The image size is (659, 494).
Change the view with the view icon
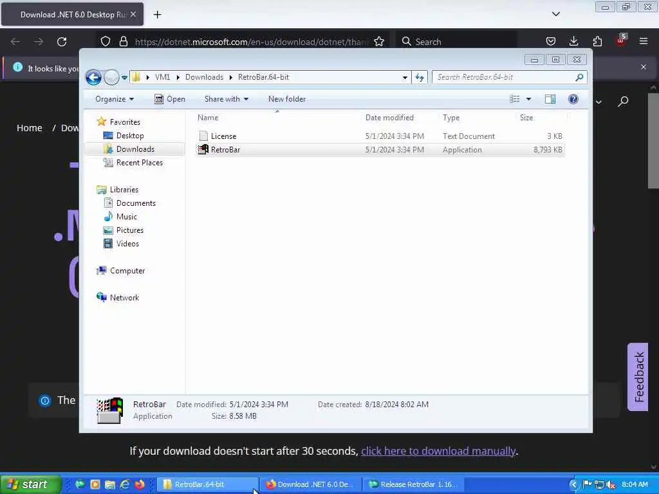515,99
